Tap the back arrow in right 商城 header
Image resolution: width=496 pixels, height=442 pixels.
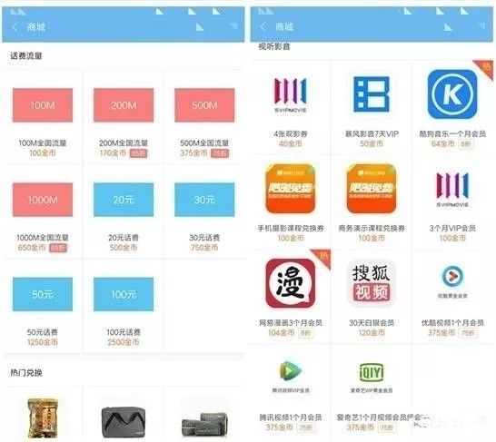pyautogui.click(x=263, y=27)
